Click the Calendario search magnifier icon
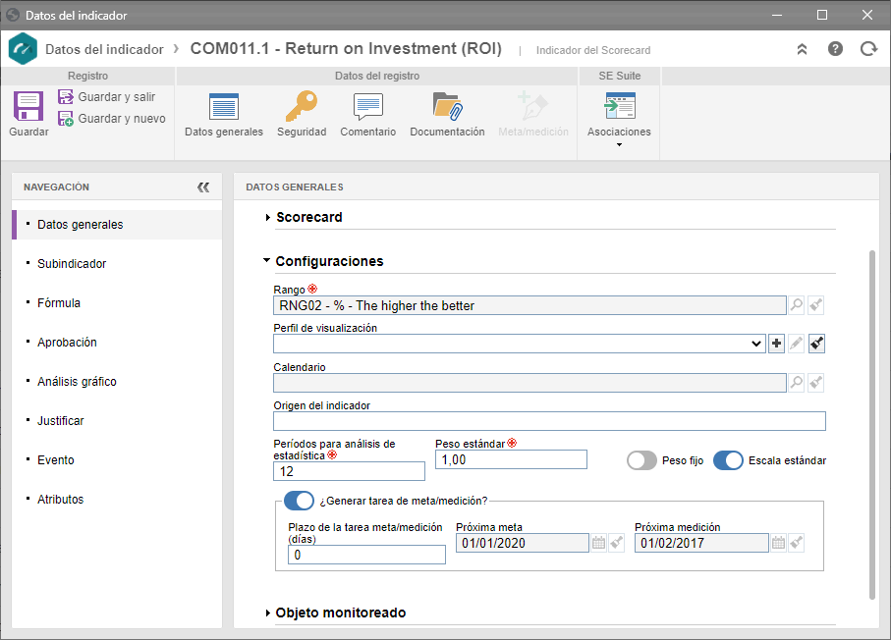The height and width of the screenshot is (640, 891). [797, 382]
